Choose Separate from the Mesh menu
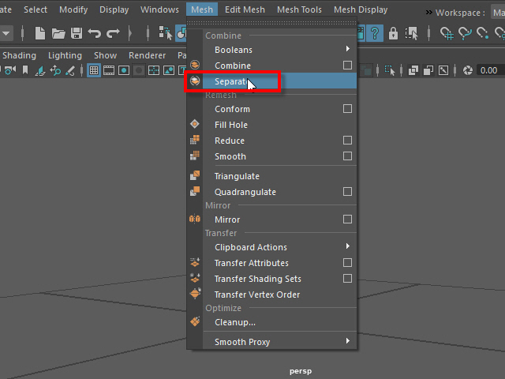Viewport: 505px width, 379px height. pos(230,81)
